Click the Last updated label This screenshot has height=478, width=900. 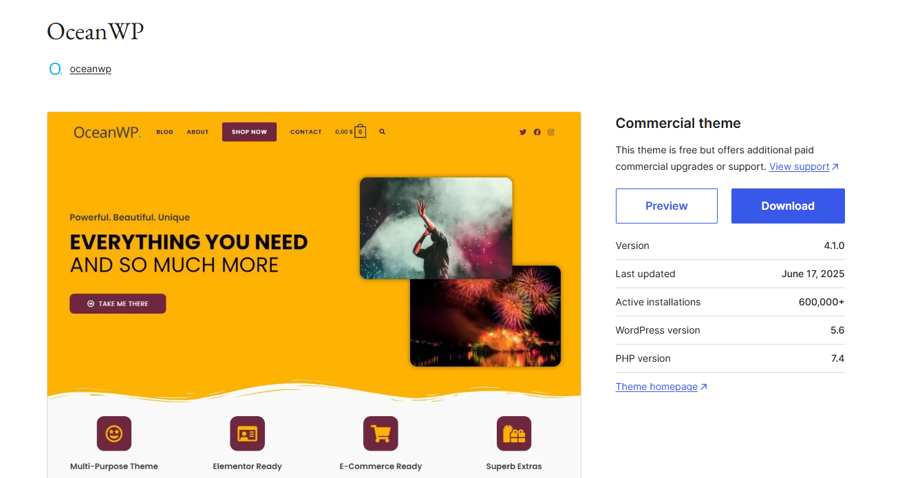tap(645, 274)
